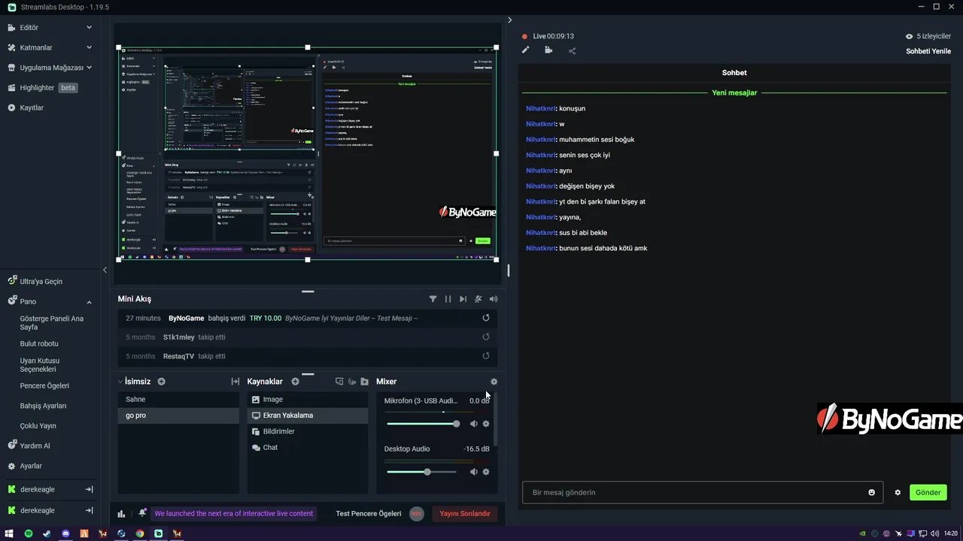Click the source widget icon in Kaynaklar header
Screen dimensions: 963x541
pos(339,382)
